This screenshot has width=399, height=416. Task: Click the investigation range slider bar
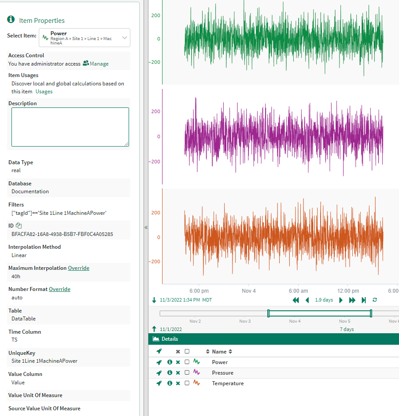pos(319,313)
